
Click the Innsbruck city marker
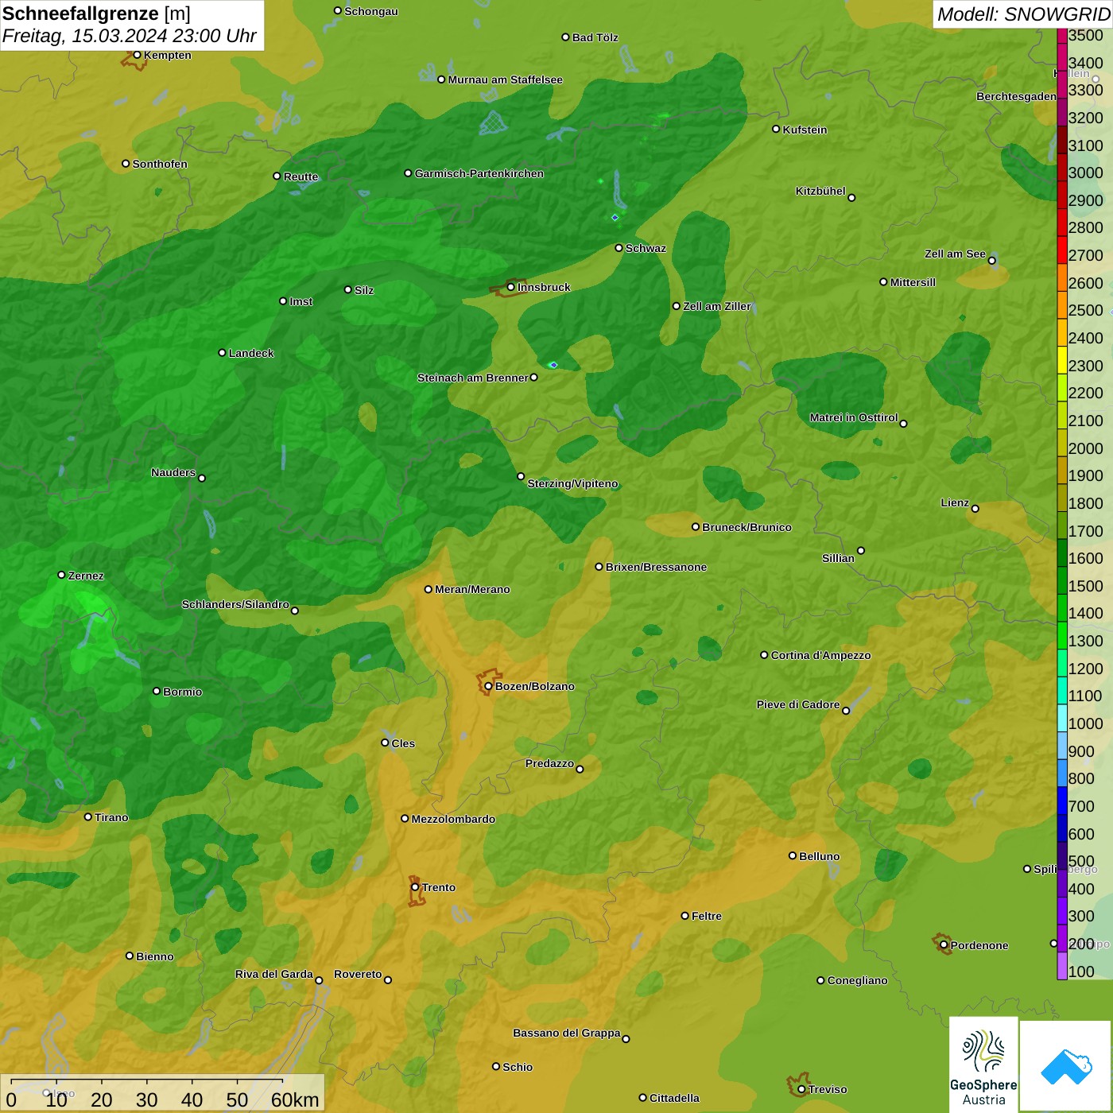pos(510,287)
